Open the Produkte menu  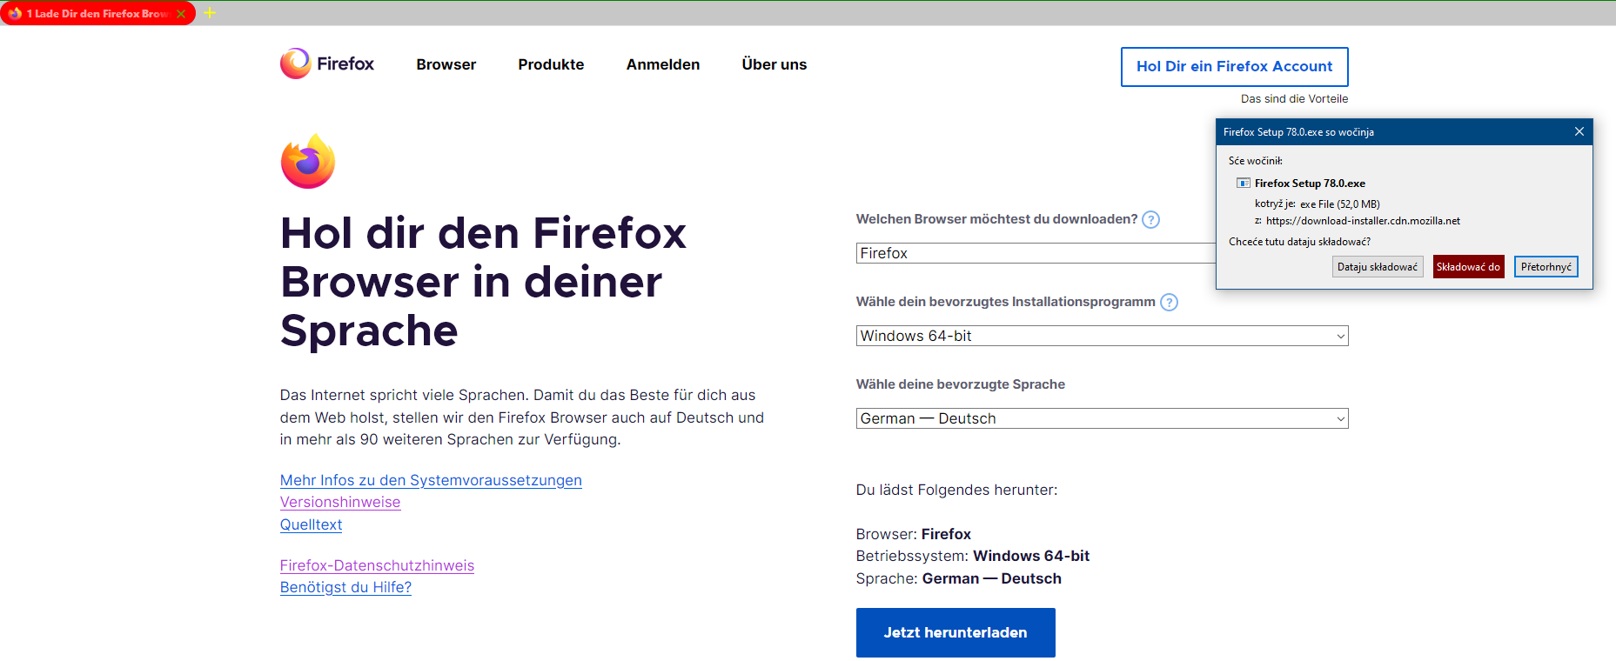click(x=551, y=64)
